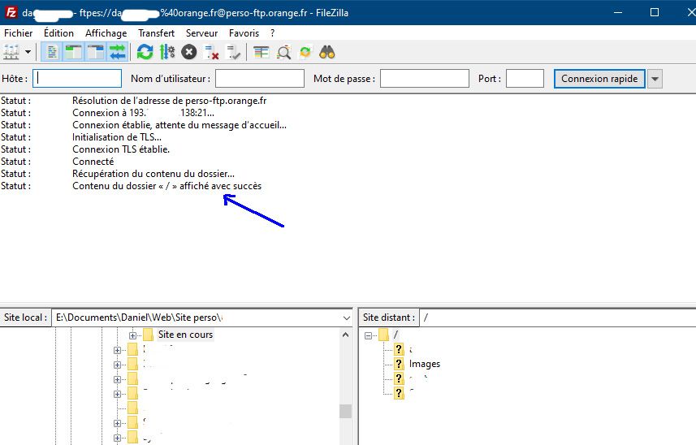Viewport: 696px width, 445px height.
Task: Open the Transfert menu
Action: [x=156, y=33]
